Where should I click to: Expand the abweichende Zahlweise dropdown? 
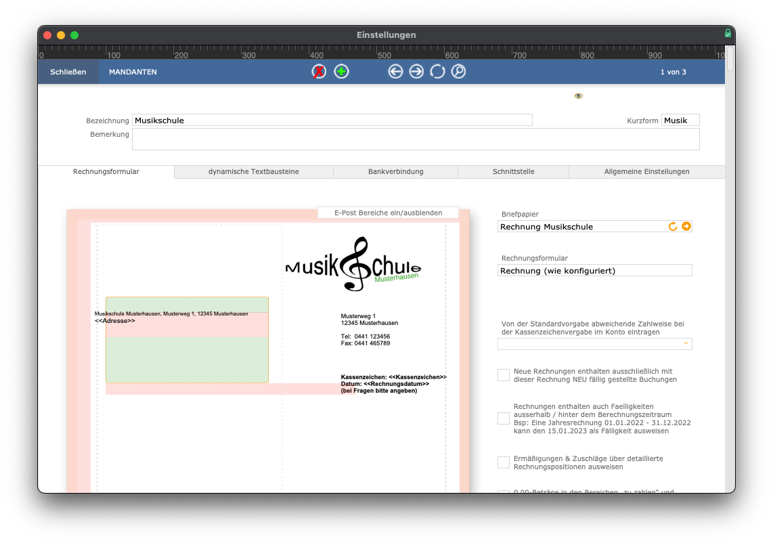tap(594, 344)
